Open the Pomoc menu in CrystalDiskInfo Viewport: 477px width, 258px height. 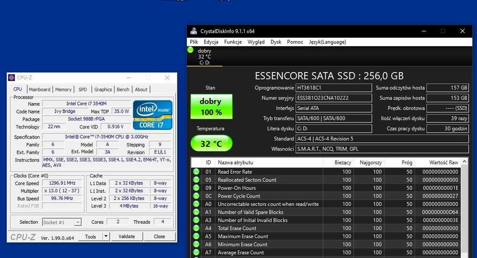[295, 42]
